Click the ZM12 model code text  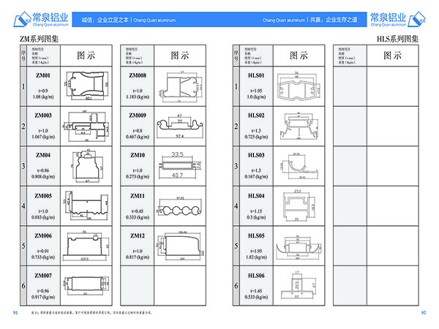click(138, 235)
